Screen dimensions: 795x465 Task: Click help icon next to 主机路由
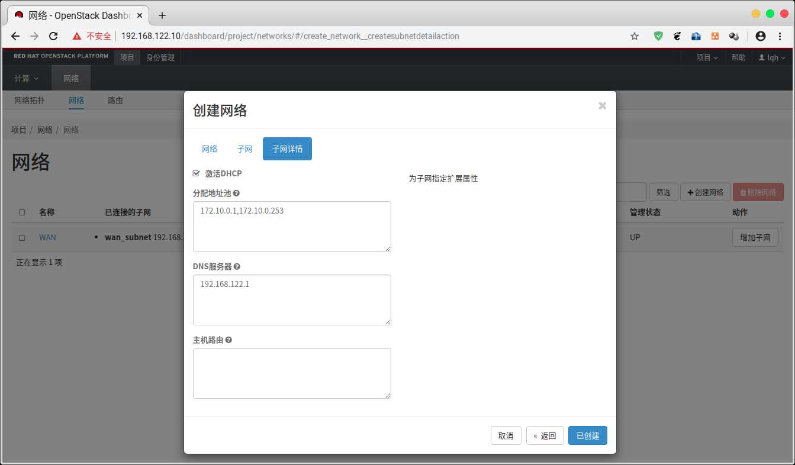pyautogui.click(x=228, y=340)
